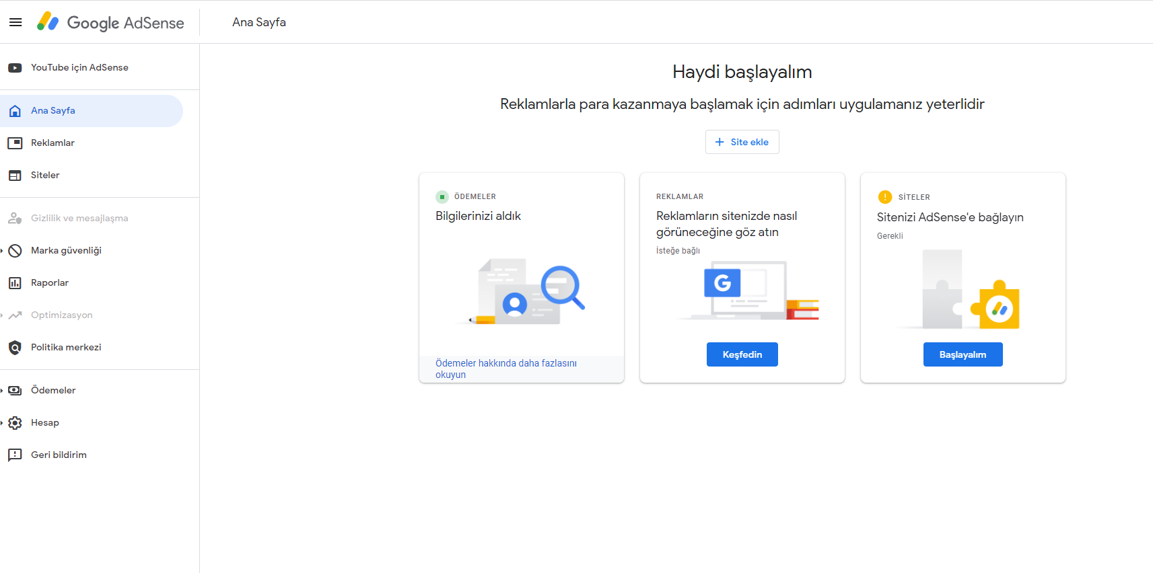The width and height of the screenshot is (1153, 573).
Task: Click the Ana Sayfa page title in header
Action: [259, 22]
